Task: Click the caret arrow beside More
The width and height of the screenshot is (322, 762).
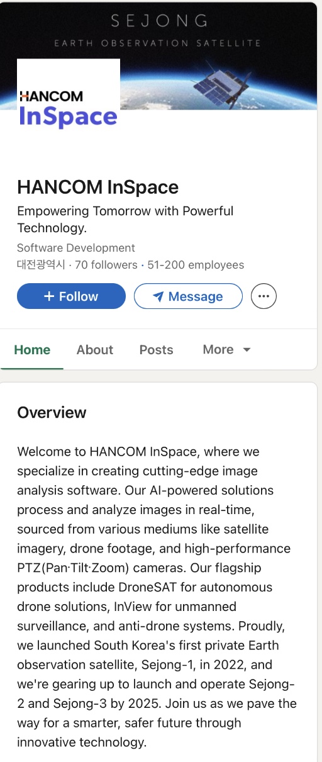Action: click(x=247, y=350)
